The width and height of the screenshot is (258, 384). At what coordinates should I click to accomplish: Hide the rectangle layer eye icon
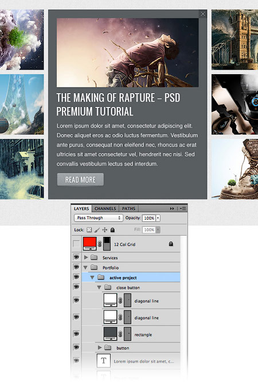click(x=76, y=333)
